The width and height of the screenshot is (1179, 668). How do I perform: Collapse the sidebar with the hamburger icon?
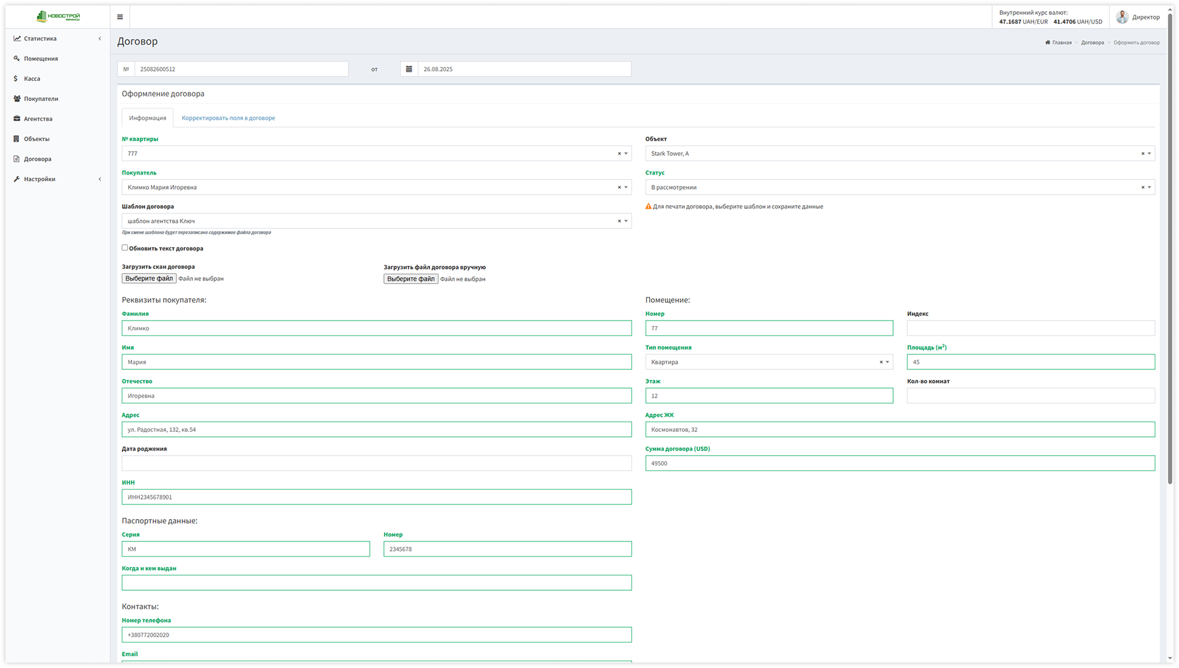120,16
